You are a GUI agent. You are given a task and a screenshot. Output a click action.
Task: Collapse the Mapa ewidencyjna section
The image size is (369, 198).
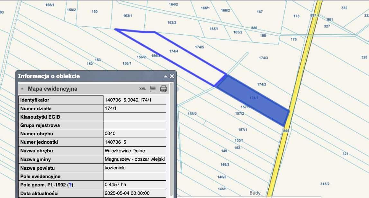coord(22,89)
